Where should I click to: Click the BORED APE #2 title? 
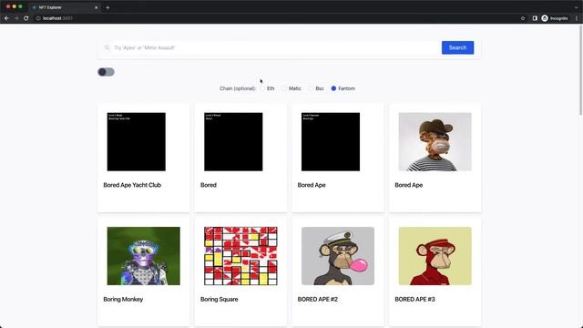(318, 299)
